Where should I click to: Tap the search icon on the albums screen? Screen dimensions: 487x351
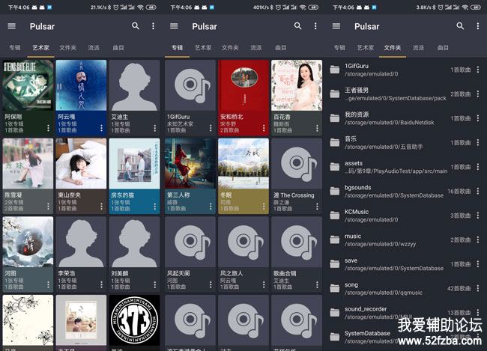pyautogui.click(x=297, y=26)
